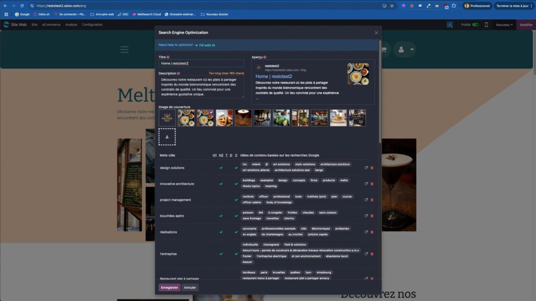Image resolution: width=536 pixels, height=301 pixels.
Task: Open external link for 'bouchées apéro' keyword
Action: click(366, 216)
